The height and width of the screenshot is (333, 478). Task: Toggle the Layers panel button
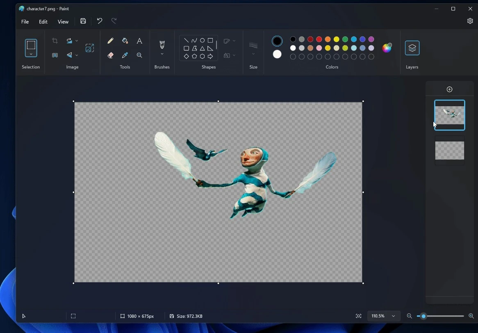click(x=412, y=48)
